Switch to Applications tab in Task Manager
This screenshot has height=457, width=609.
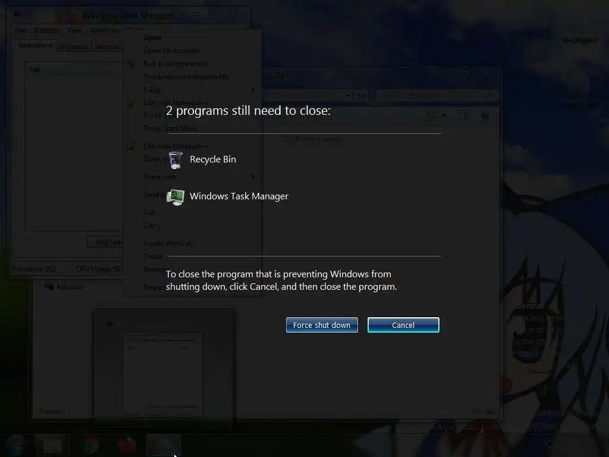click(x=35, y=45)
